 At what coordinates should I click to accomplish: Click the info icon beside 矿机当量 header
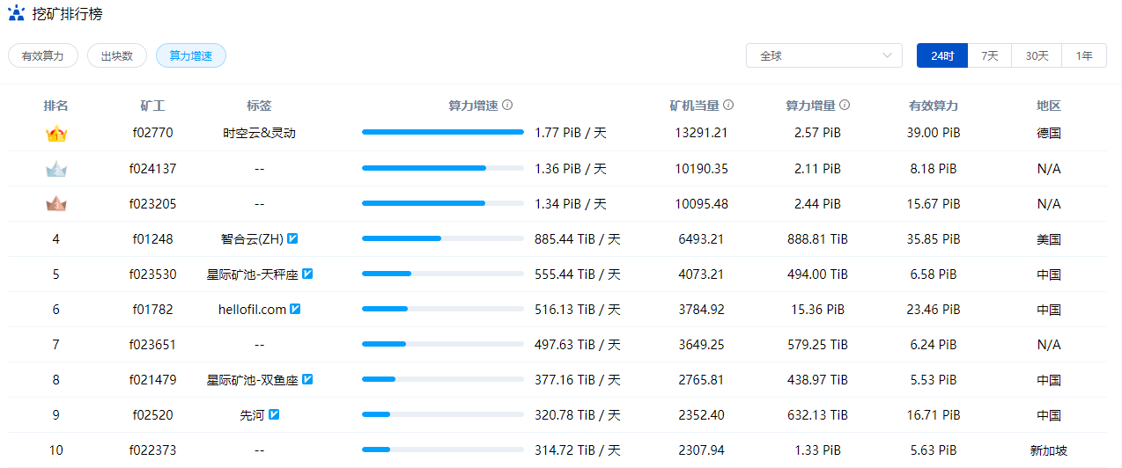tap(728, 106)
